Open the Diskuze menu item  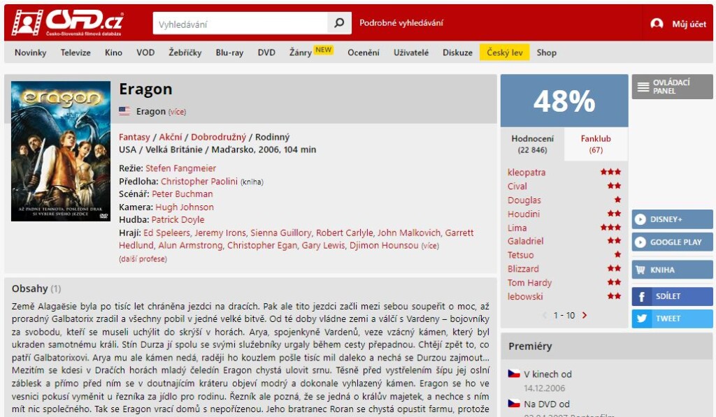point(457,52)
